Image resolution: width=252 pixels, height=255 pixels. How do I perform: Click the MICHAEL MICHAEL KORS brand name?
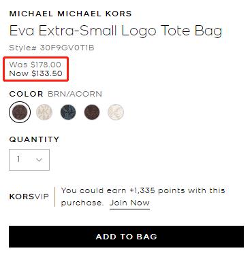(70, 14)
